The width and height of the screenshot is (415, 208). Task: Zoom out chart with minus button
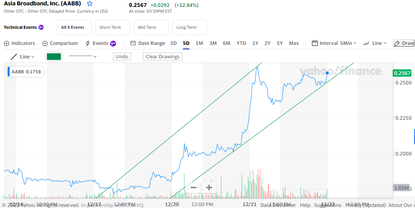[194, 188]
